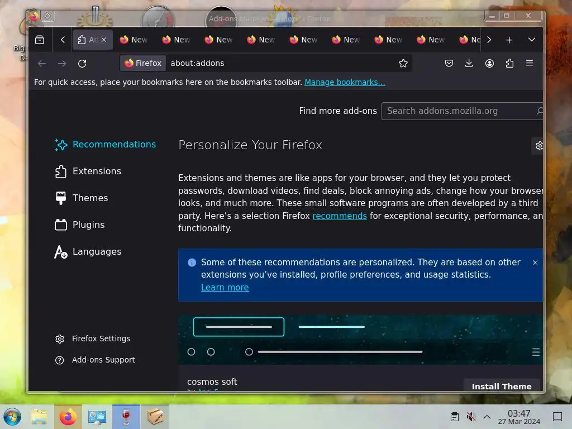Screen dimensions: 572x429
Task: Open the Wine glass taskbar app
Action: pyautogui.click(x=126, y=417)
